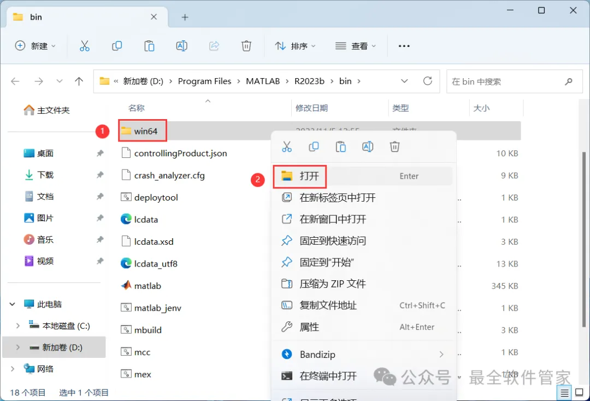Sort by 大小 column header
The image size is (590, 401).
coord(481,108)
